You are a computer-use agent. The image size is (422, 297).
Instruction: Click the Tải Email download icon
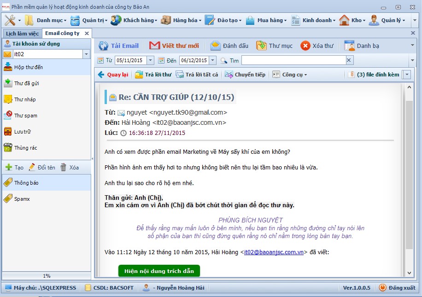tap(104, 46)
